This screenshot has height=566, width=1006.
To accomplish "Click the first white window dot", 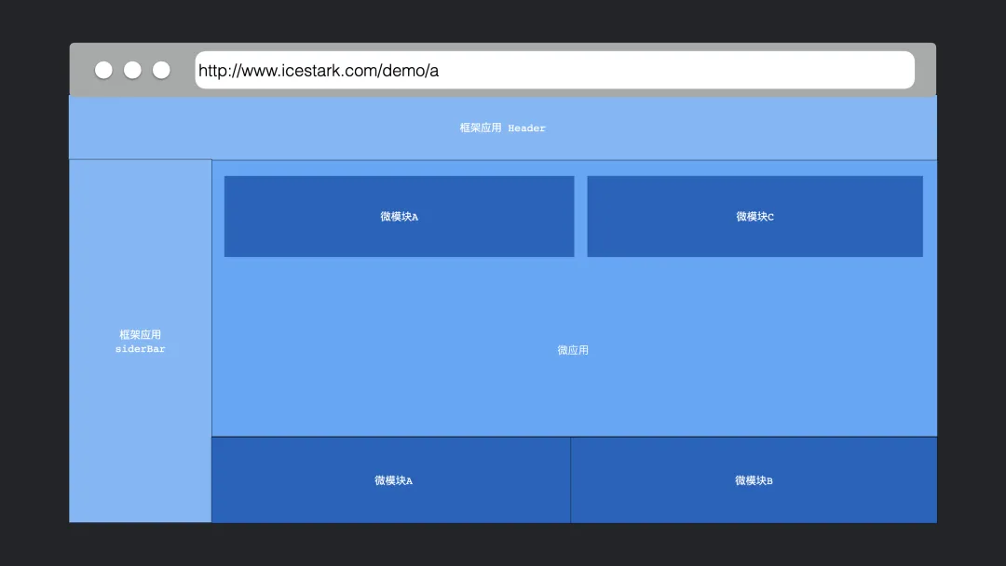I will 103,70.
